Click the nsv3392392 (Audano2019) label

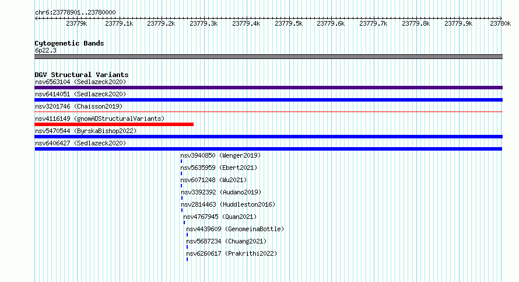(221, 192)
